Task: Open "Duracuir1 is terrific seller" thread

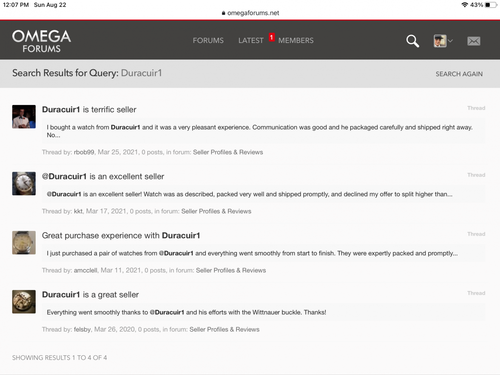Action: 89,110
